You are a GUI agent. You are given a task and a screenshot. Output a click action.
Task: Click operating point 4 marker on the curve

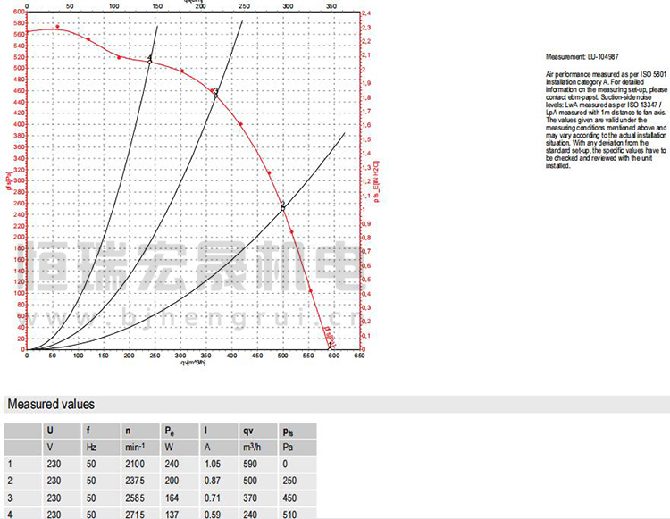[149, 60]
